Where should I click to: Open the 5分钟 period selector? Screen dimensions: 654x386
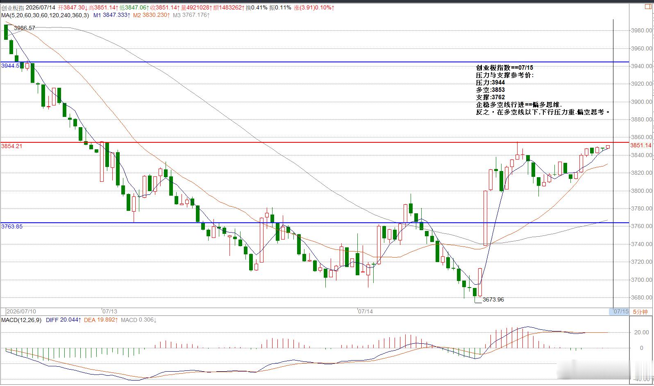click(x=640, y=312)
